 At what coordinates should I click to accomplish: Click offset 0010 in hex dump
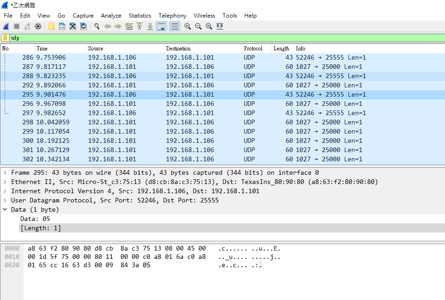point(12,257)
